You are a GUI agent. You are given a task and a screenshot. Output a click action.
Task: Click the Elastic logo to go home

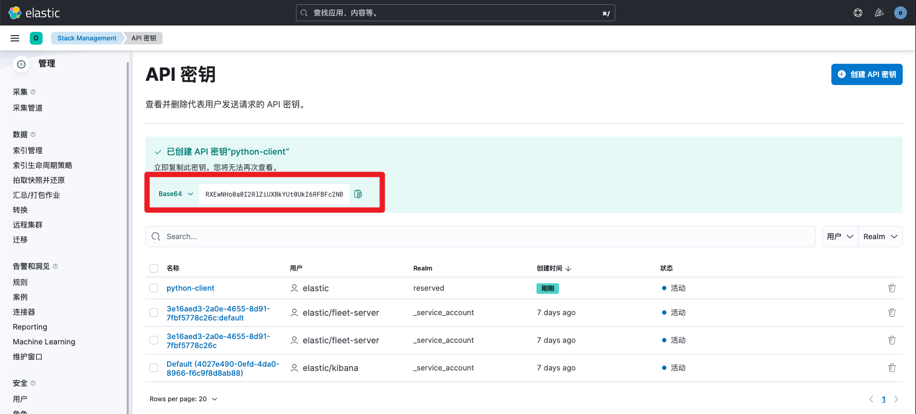35,13
